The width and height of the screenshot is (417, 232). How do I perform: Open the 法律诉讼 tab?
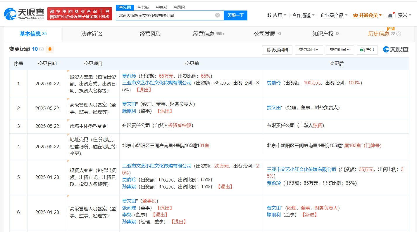92,34
